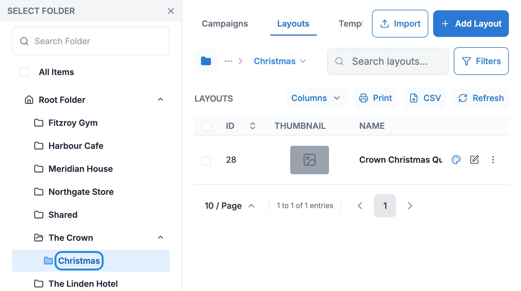Open the truncated Templates tab
Image resolution: width=521 pixels, height=291 pixels.
[350, 24]
